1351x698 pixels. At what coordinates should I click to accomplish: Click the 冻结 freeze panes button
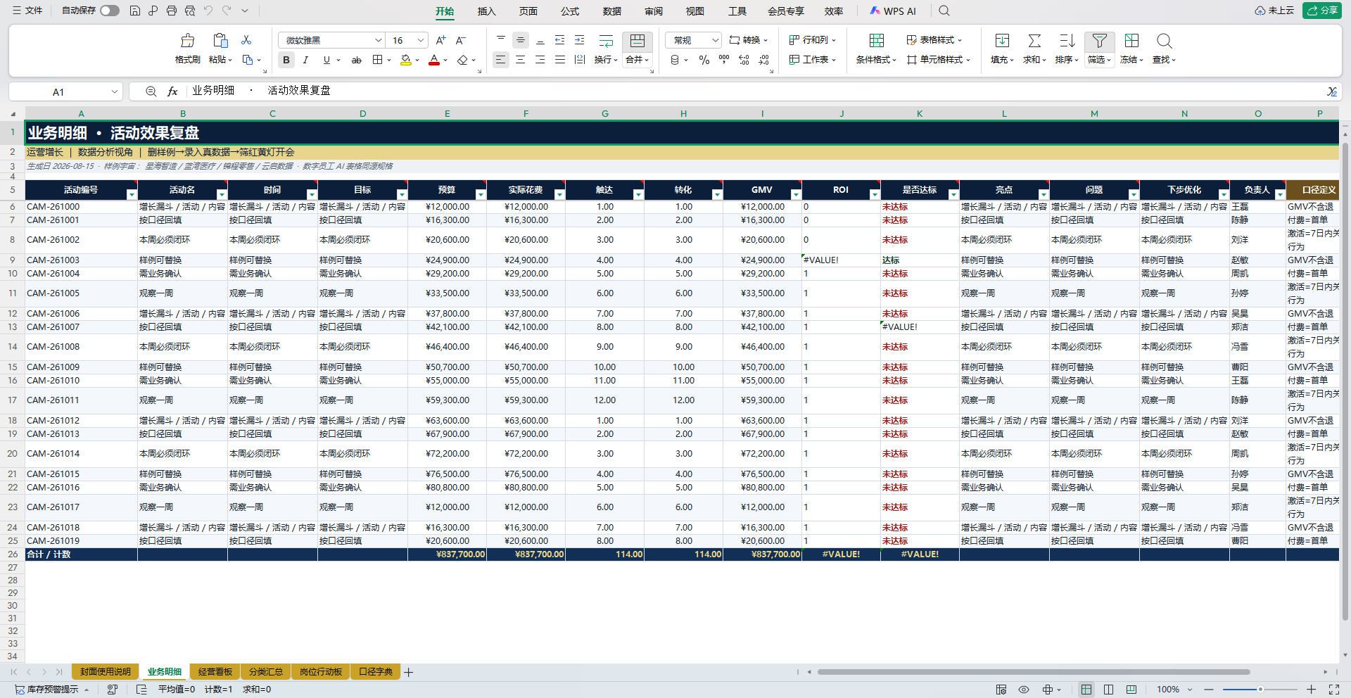1131,49
